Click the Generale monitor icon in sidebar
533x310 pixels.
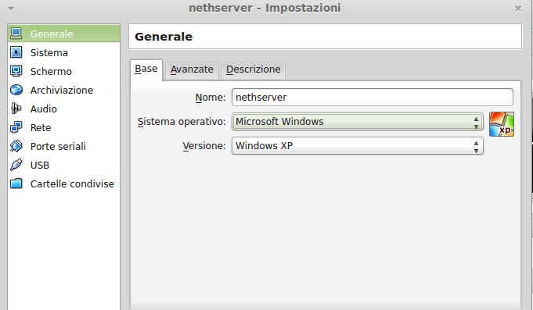coord(16,34)
